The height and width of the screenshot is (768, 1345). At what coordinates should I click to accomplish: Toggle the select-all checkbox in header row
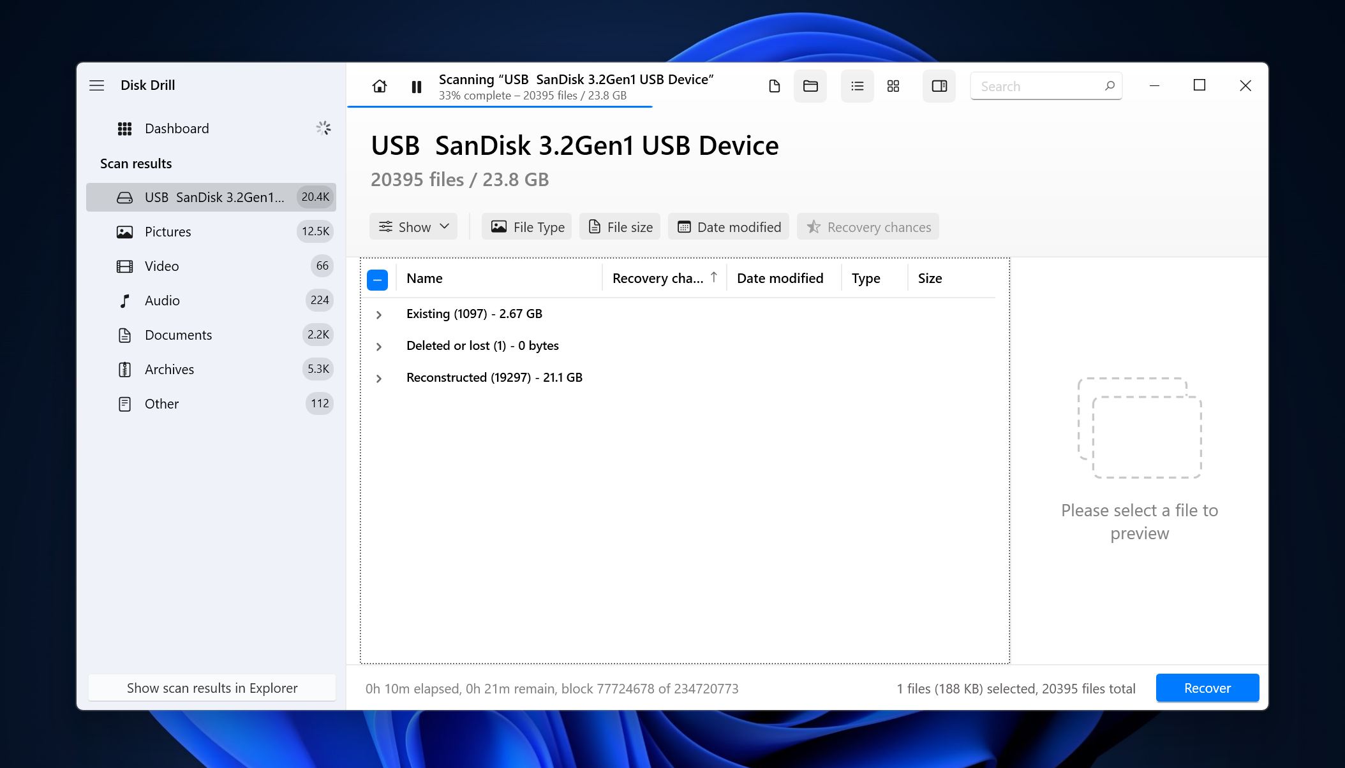[378, 278]
